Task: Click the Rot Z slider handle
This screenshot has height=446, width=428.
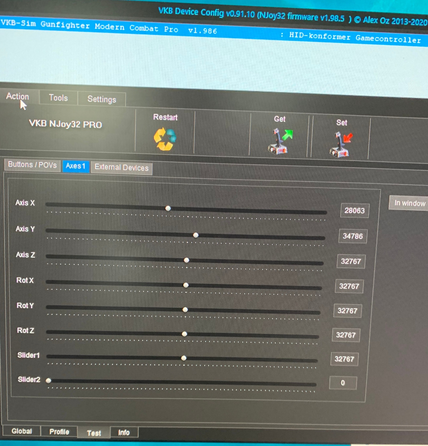Action: click(185, 334)
